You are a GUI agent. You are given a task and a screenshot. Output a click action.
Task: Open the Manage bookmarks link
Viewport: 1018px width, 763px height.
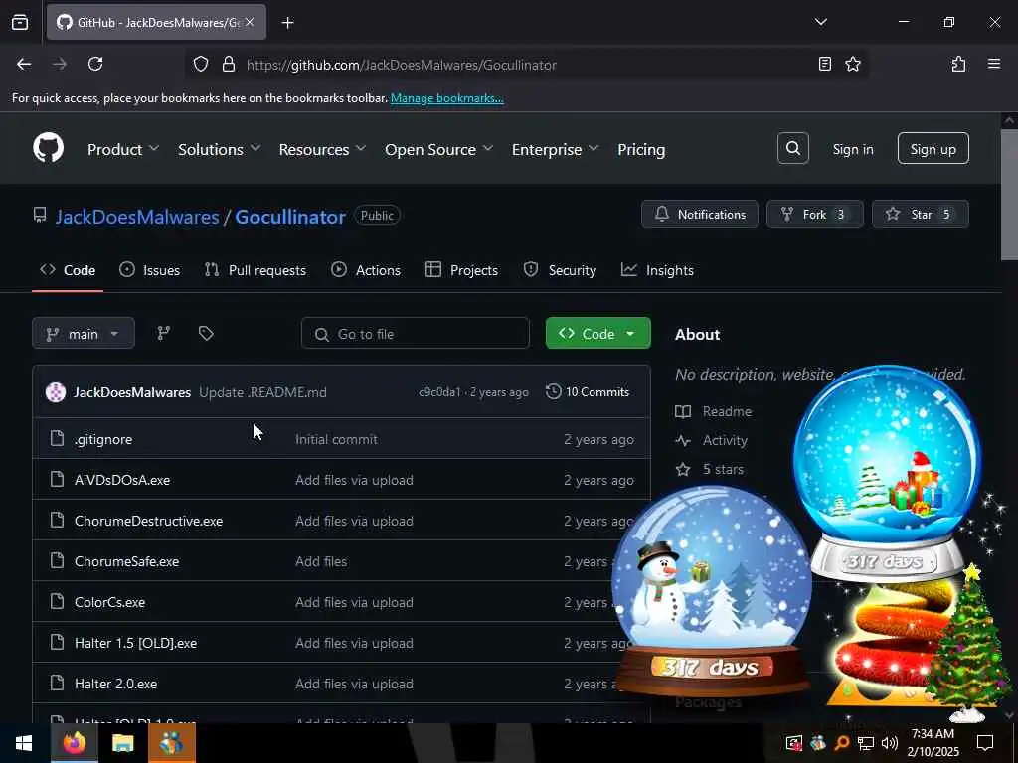click(x=447, y=98)
